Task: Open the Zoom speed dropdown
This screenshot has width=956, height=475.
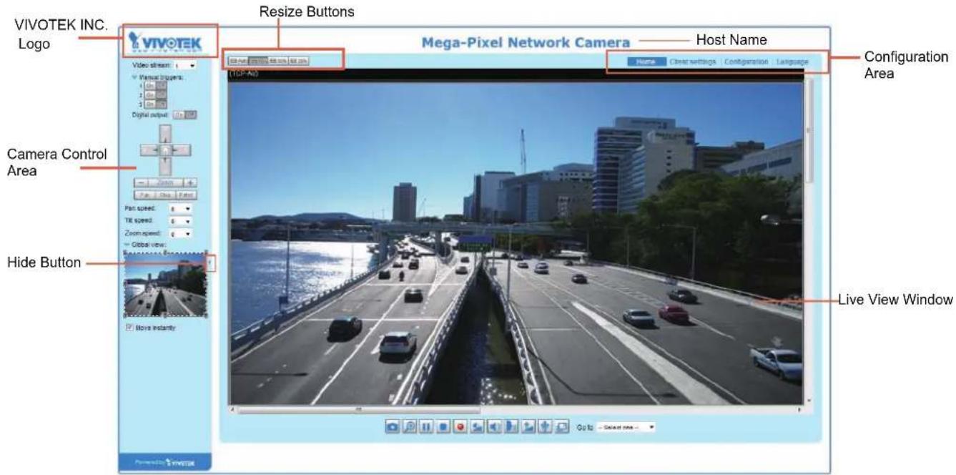Action: click(x=180, y=233)
